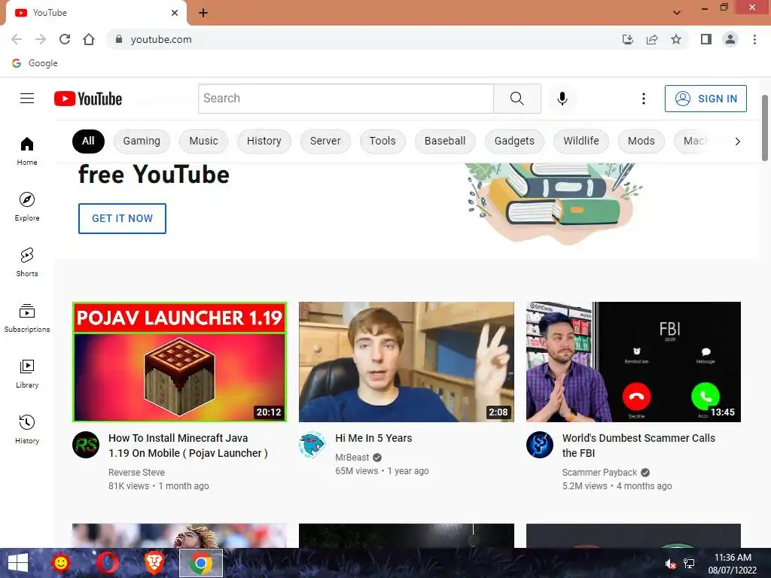Screen dimensions: 771x578
Task: Open the Google bookmark
Action: (x=35, y=63)
